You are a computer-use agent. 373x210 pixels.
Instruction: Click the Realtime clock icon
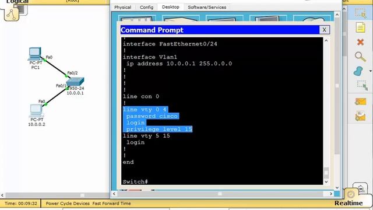351,194
